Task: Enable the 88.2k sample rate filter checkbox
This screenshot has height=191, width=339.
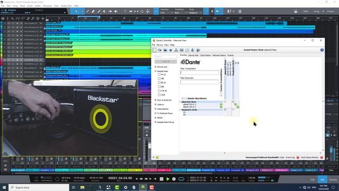Action: (x=159, y=83)
